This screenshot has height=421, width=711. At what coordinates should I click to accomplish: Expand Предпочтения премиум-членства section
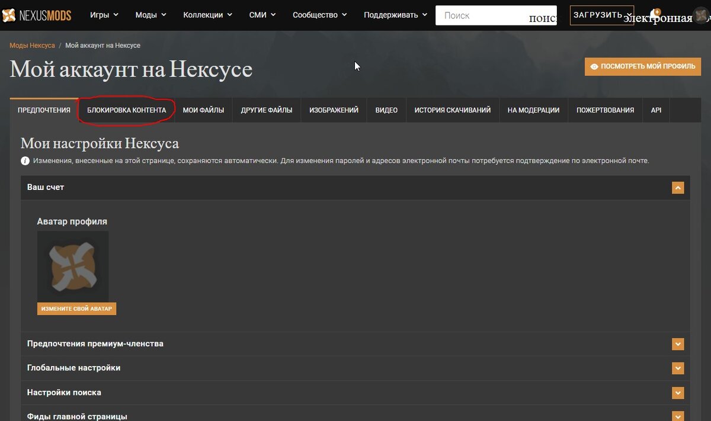(x=678, y=344)
